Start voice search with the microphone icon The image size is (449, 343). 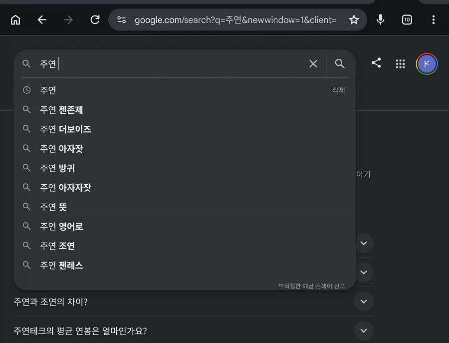380,20
